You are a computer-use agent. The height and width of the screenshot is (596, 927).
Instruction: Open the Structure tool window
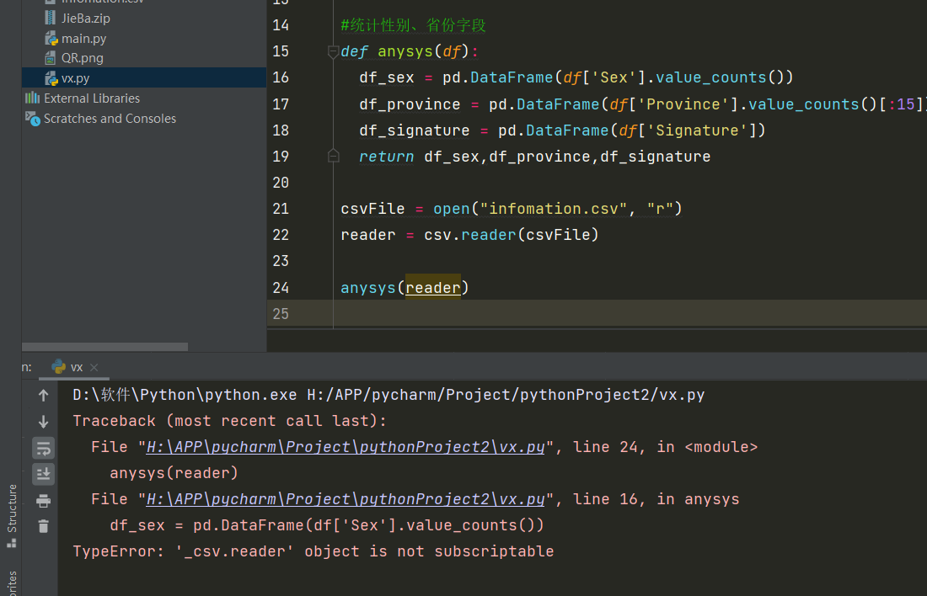click(12, 514)
